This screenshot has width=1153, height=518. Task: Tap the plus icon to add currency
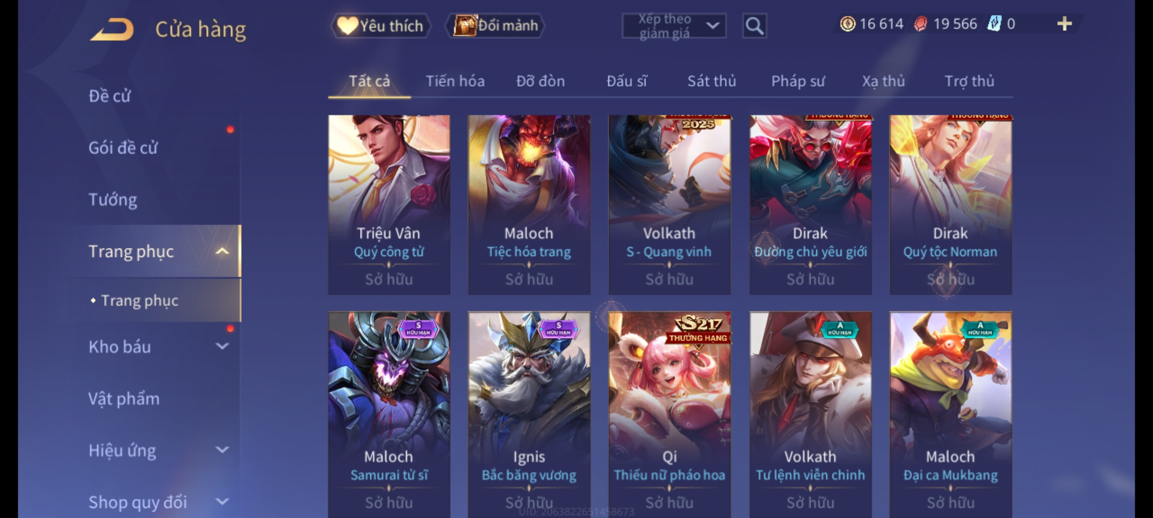(x=1065, y=24)
